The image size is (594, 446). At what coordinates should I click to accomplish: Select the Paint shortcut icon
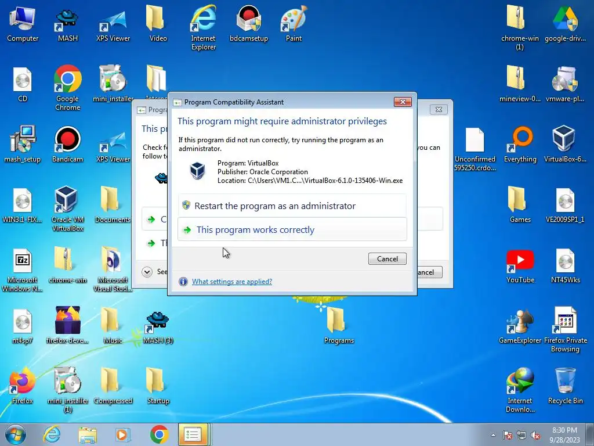click(294, 24)
